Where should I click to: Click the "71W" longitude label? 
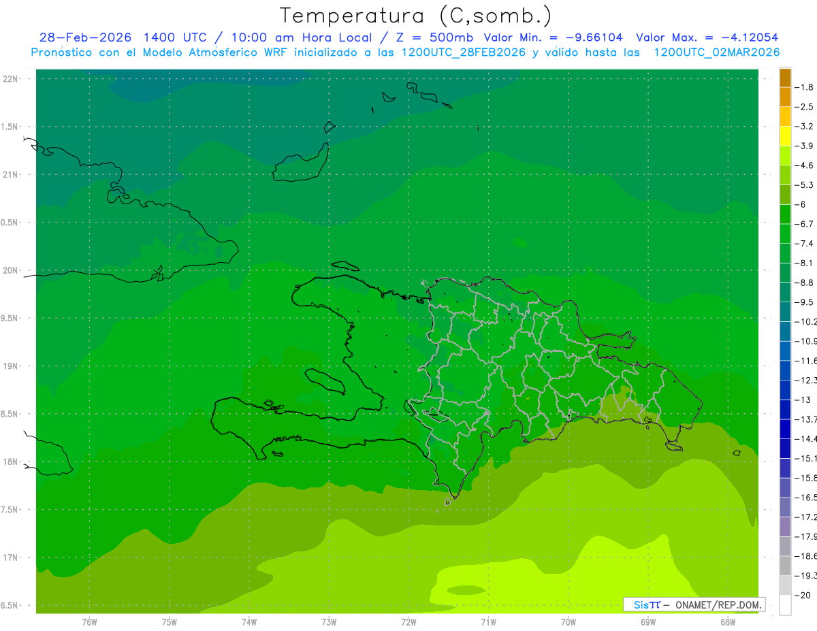tap(488, 621)
